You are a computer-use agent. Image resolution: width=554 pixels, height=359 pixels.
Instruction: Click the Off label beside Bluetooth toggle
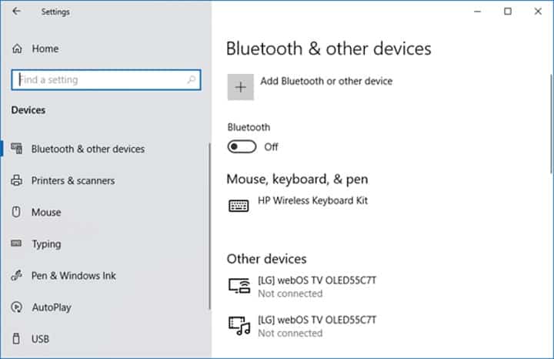(x=271, y=147)
